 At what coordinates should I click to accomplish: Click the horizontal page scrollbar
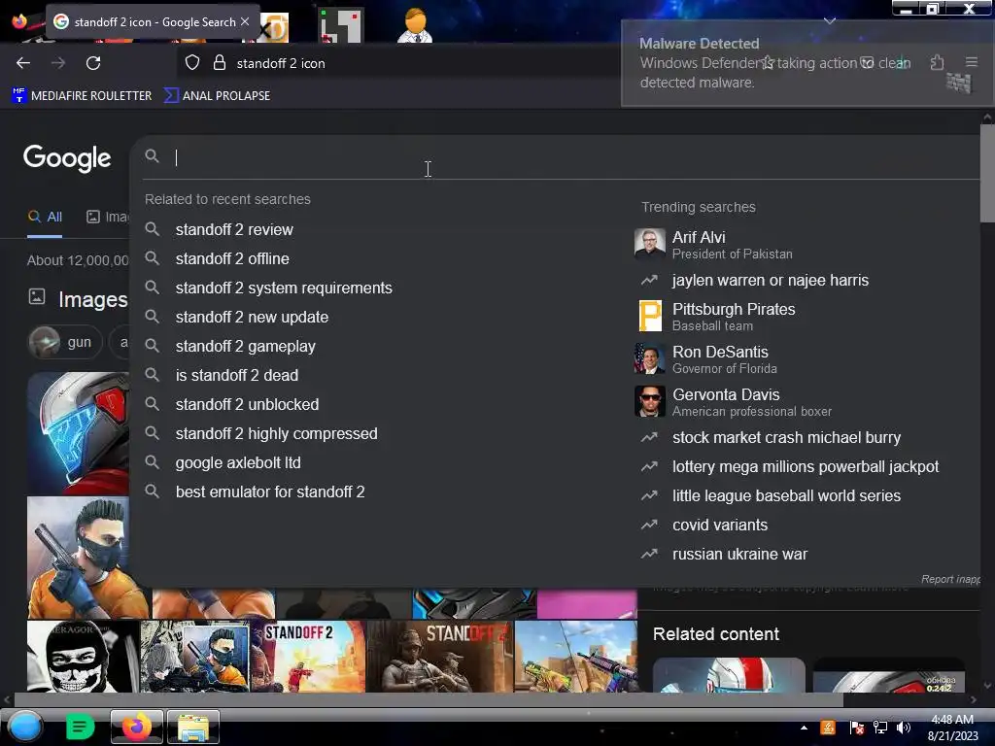[x=429, y=699]
